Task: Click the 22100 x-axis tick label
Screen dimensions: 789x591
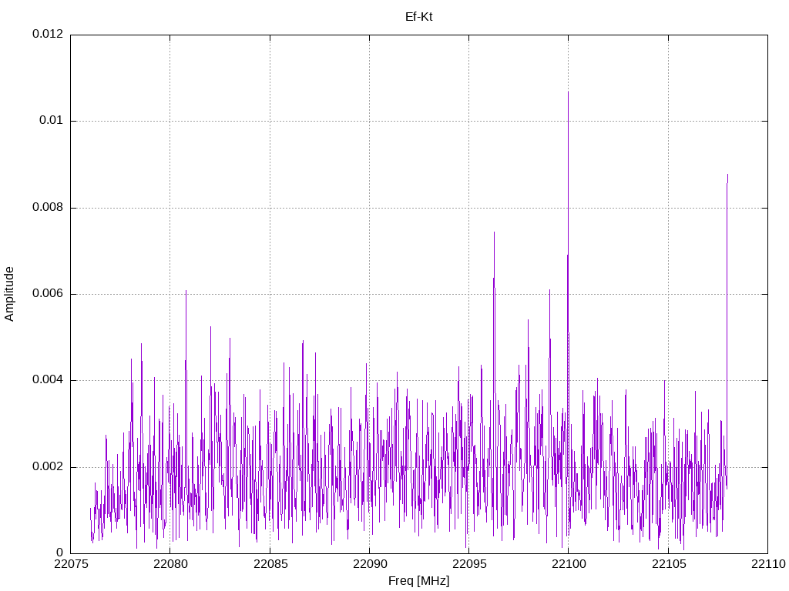Action: (569, 564)
